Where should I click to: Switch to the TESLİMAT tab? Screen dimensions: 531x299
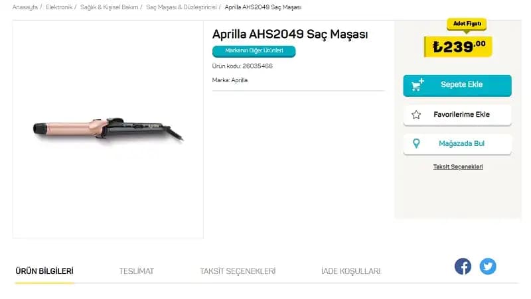(x=136, y=271)
